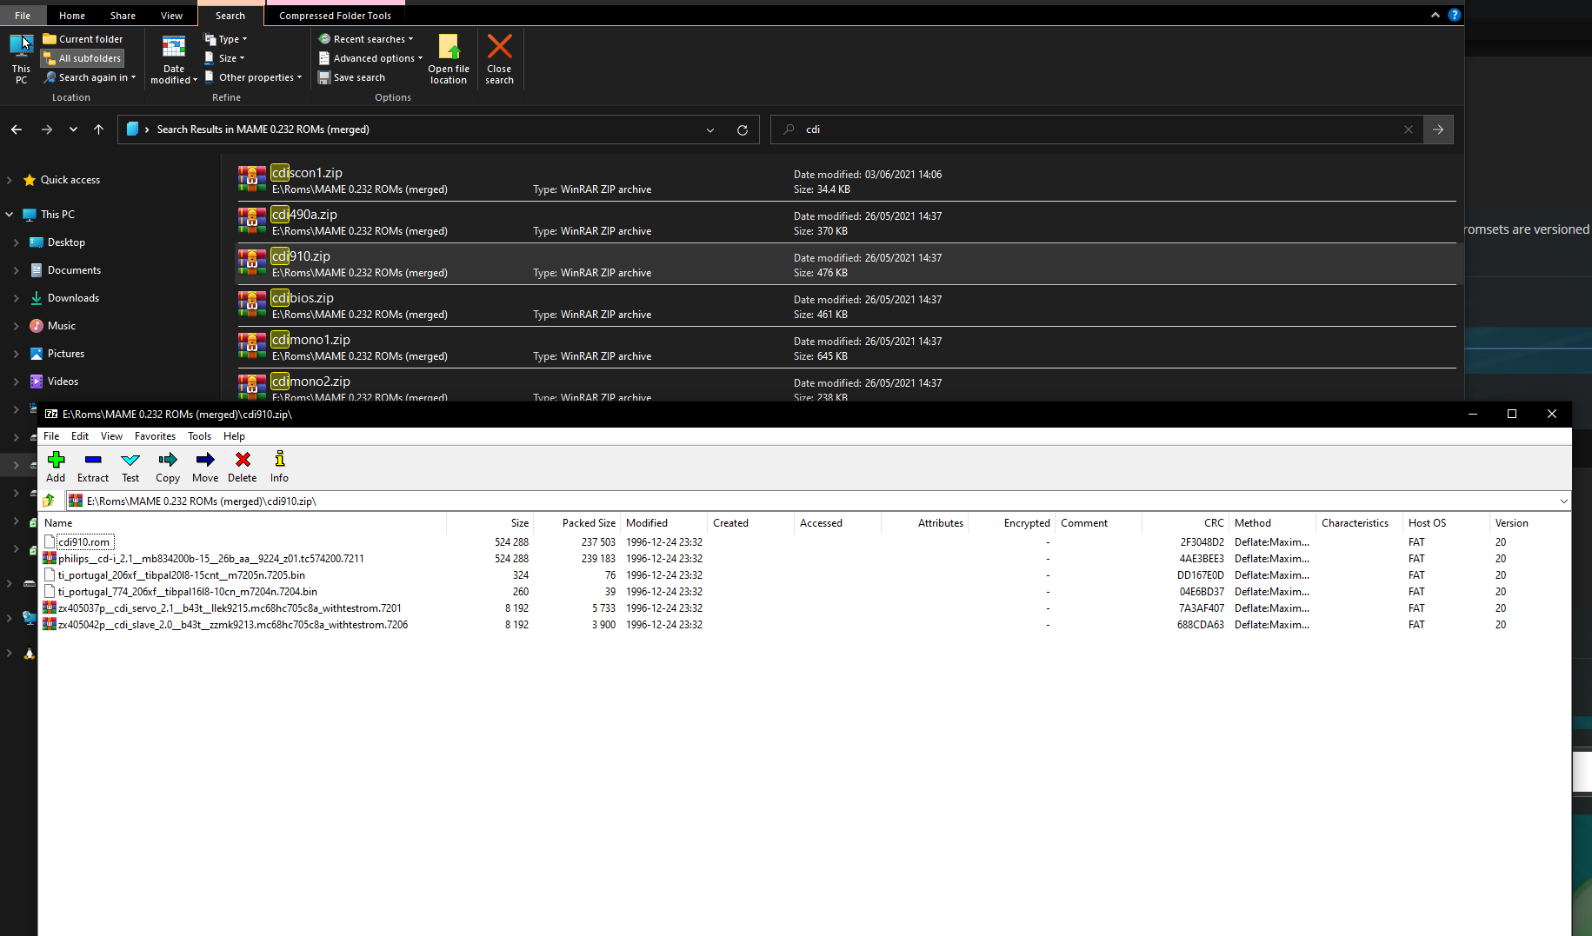Open recent locations dropdown arrow

click(x=73, y=129)
